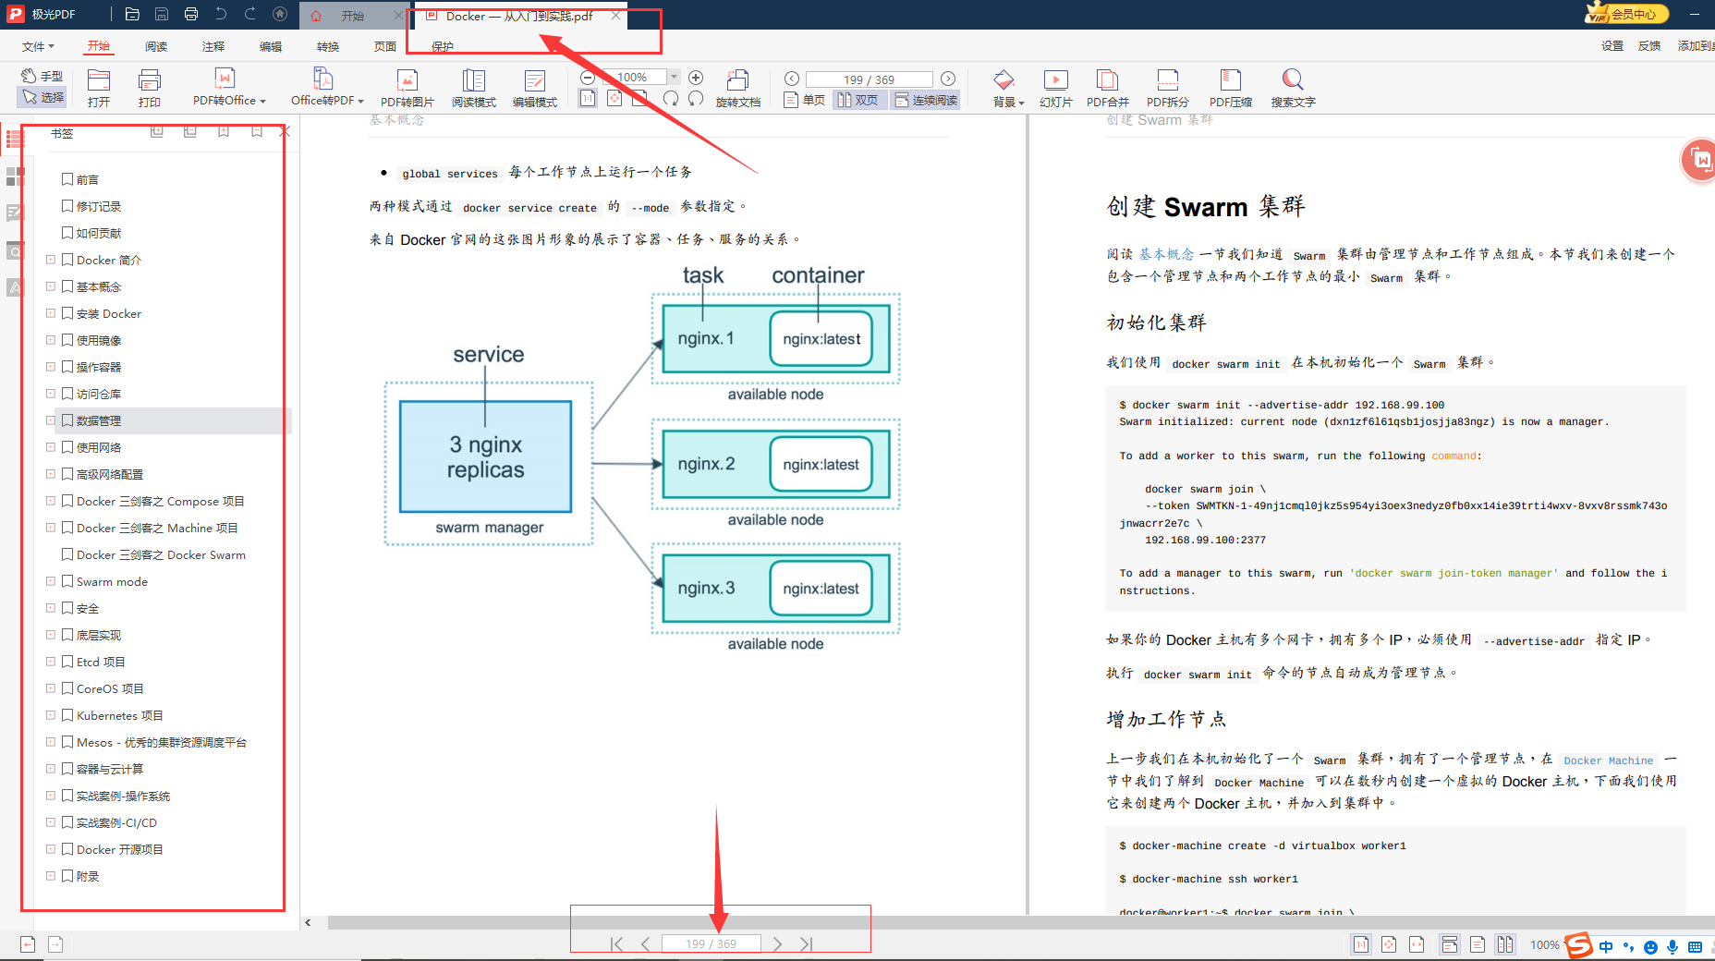
Task: Check the Kubernetes 项目 bookmark checkbox
Action: coord(67,715)
